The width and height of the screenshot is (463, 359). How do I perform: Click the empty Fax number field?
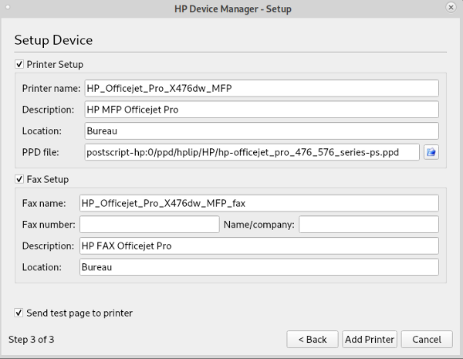coord(150,224)
